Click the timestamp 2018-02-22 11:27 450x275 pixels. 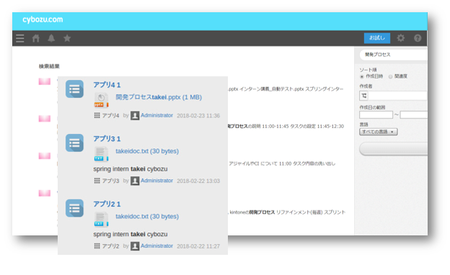[x=198, y=246]
